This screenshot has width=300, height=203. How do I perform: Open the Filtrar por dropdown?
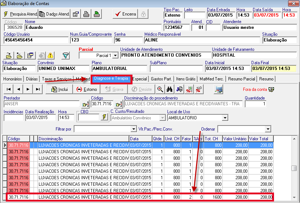(134, 129)
